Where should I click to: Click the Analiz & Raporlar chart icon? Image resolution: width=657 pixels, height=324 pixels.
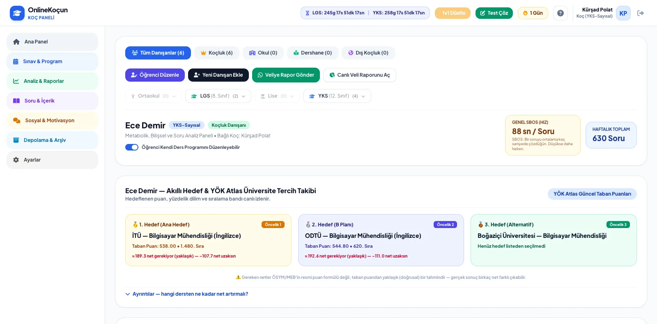point(16,81)
